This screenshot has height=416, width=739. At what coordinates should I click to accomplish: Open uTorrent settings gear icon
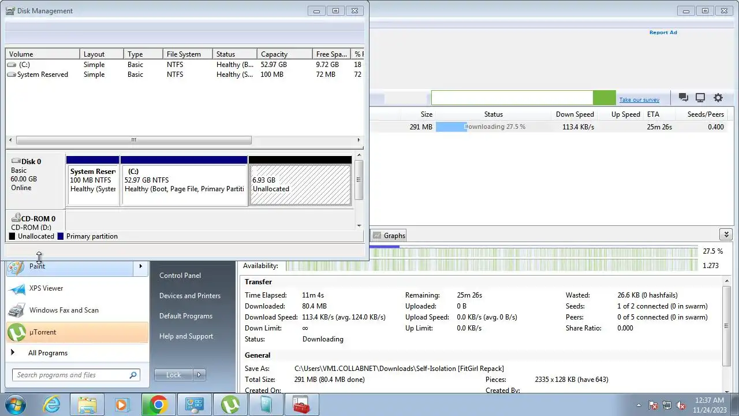pos(718,98)
